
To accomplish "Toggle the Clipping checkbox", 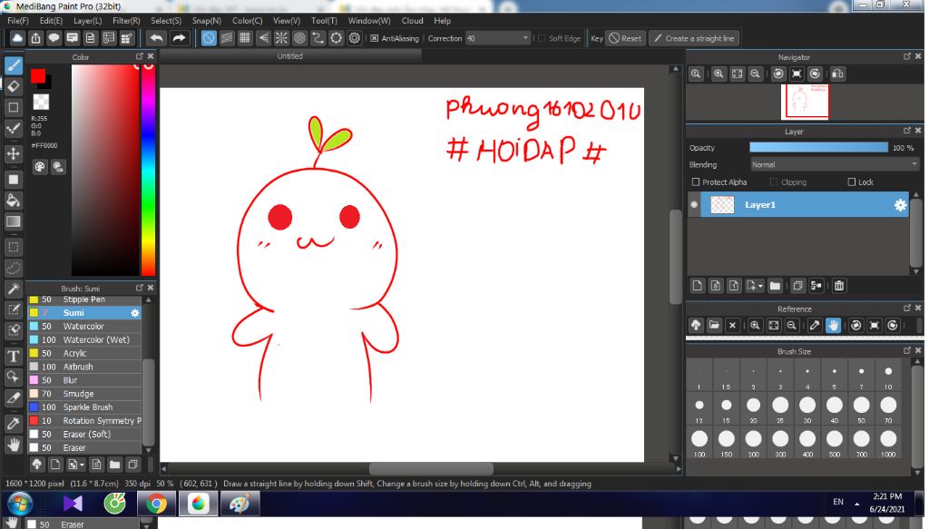I will coord(774,181).
